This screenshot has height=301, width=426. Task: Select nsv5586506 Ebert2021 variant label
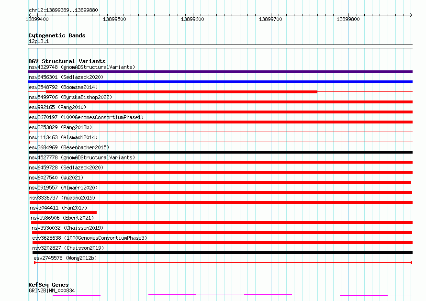click(62, 218)
